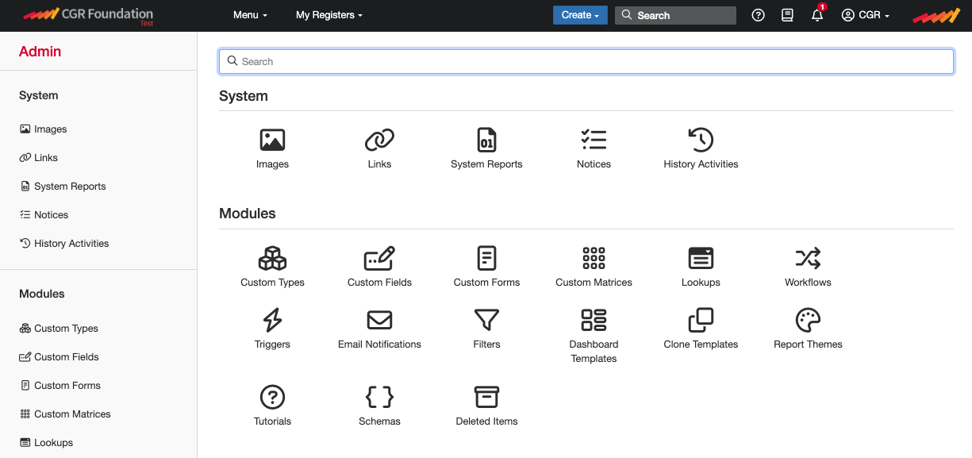This screenshot has width=972, height=458.
Task: Open the Links chain icon tile
Action: (379, 149)
